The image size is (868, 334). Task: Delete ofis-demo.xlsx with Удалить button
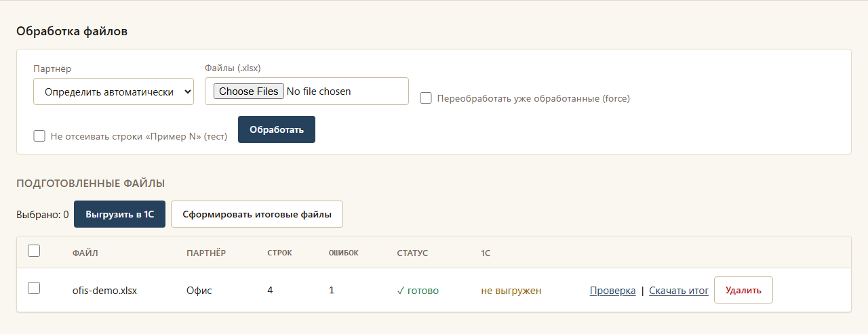743,290
